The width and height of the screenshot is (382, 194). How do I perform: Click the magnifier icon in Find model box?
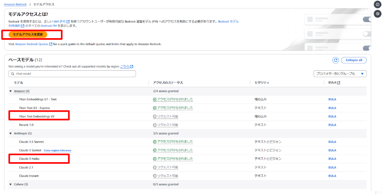[13, 74]
